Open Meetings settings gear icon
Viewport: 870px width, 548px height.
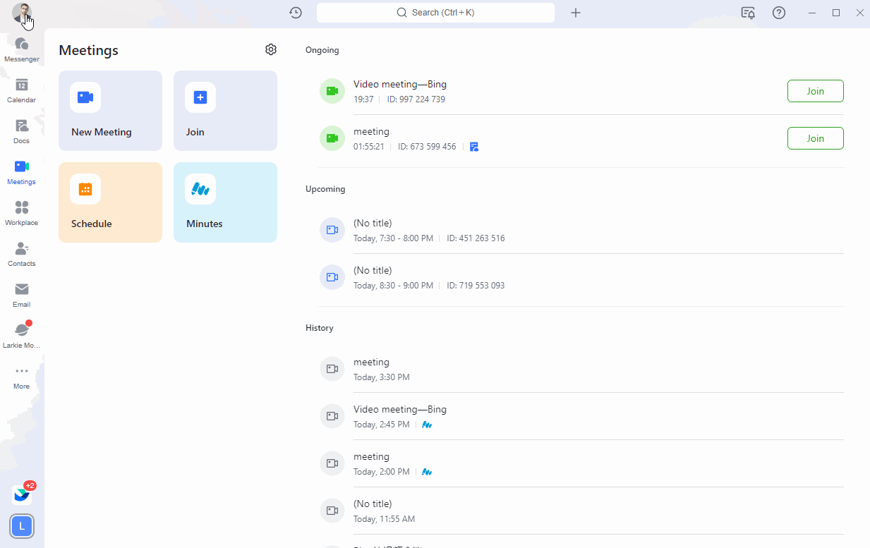(271, 49)
